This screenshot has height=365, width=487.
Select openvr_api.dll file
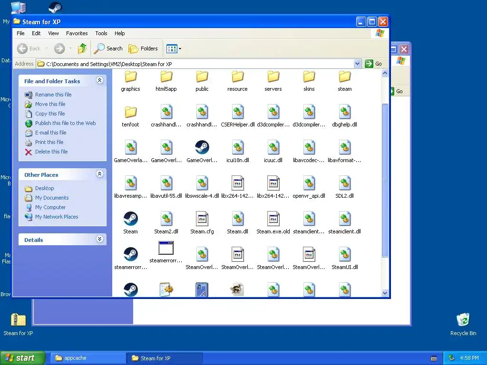tap(309, 188)
